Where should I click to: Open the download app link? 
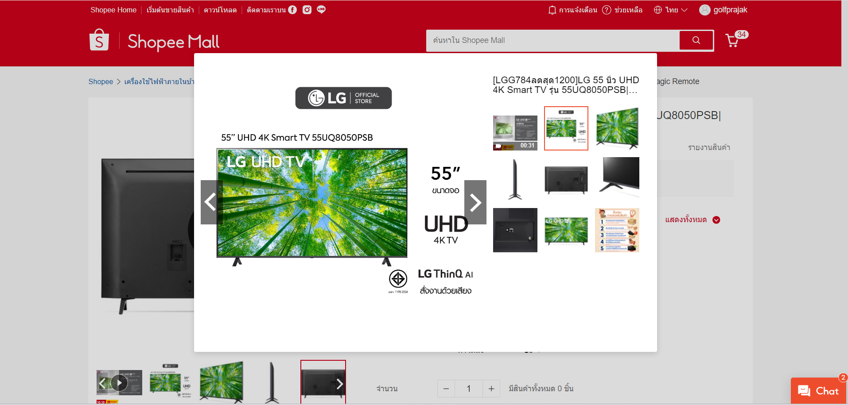(x=220, y=10)
